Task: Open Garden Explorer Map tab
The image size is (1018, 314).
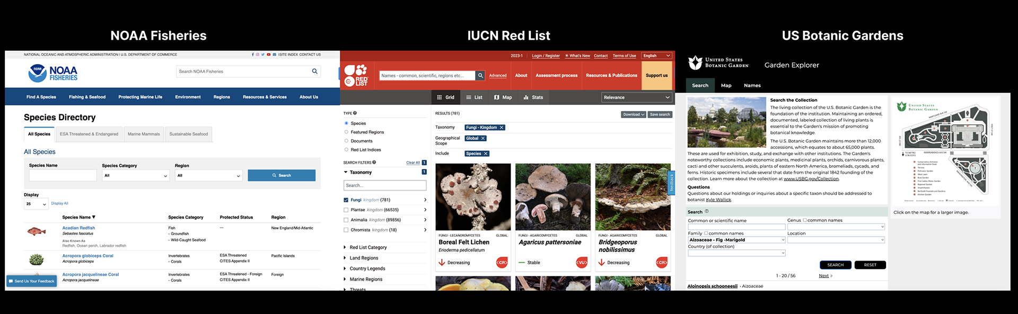Action: point(726,85)
